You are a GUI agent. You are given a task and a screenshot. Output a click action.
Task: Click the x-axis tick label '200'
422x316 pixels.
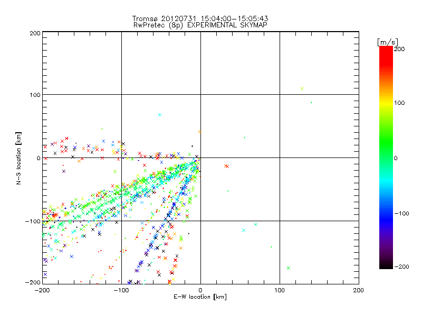pyautogui.click(x=359, y=290)
